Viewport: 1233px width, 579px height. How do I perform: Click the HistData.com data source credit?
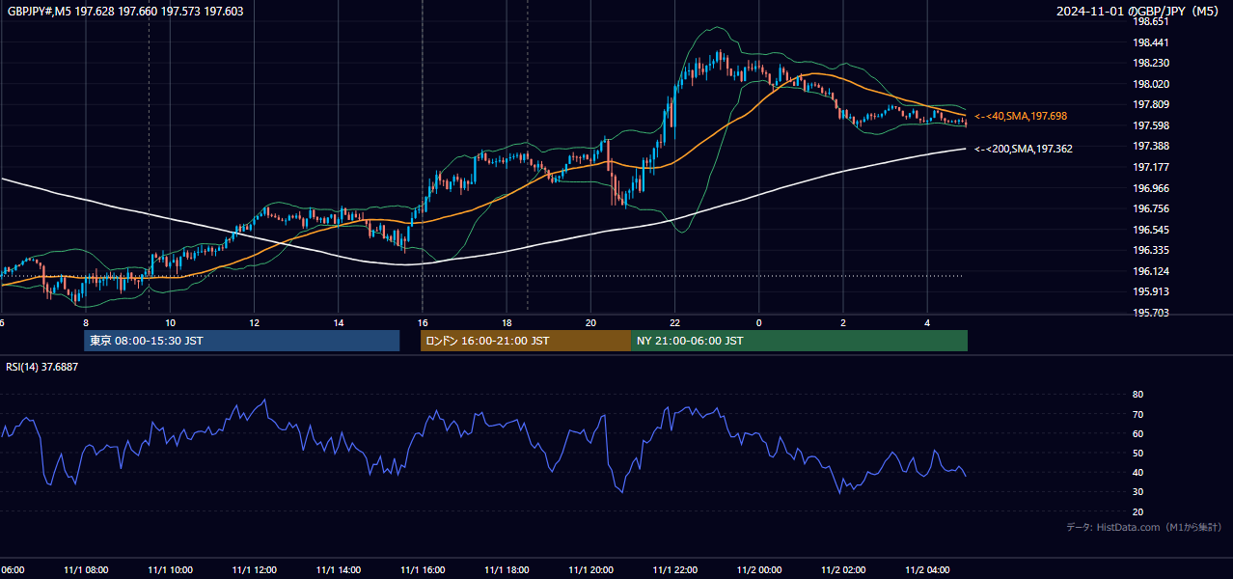pyautogui.click(x=1143, y=527)
